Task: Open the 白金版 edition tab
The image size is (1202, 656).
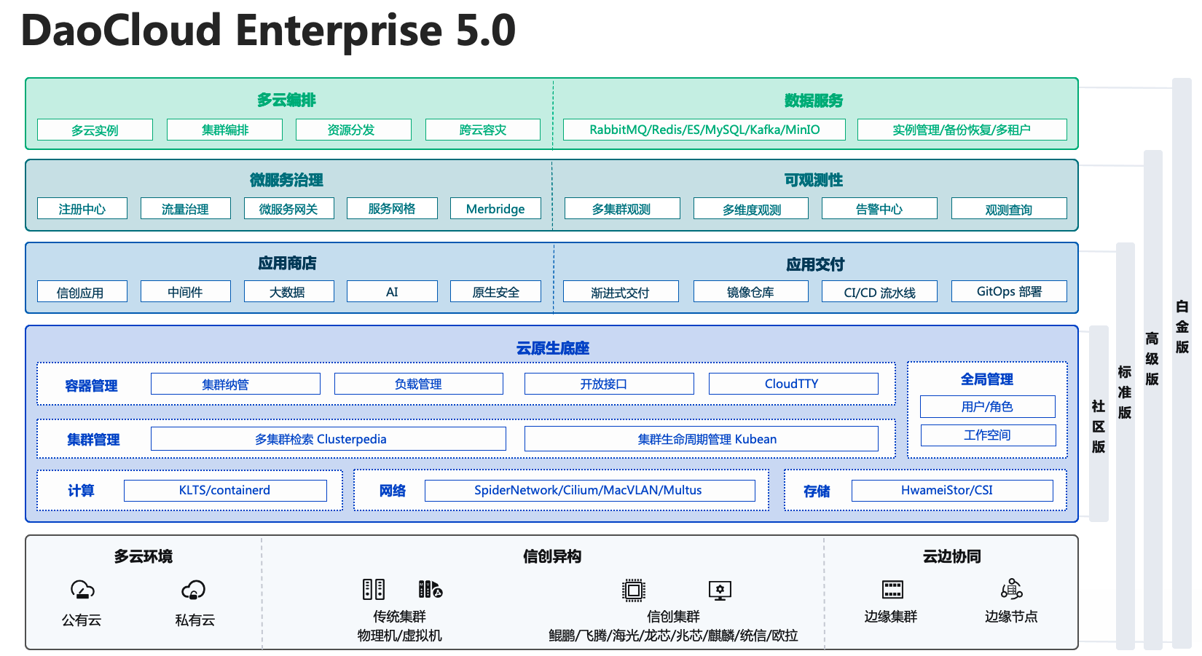Action: coord(1180,328)
